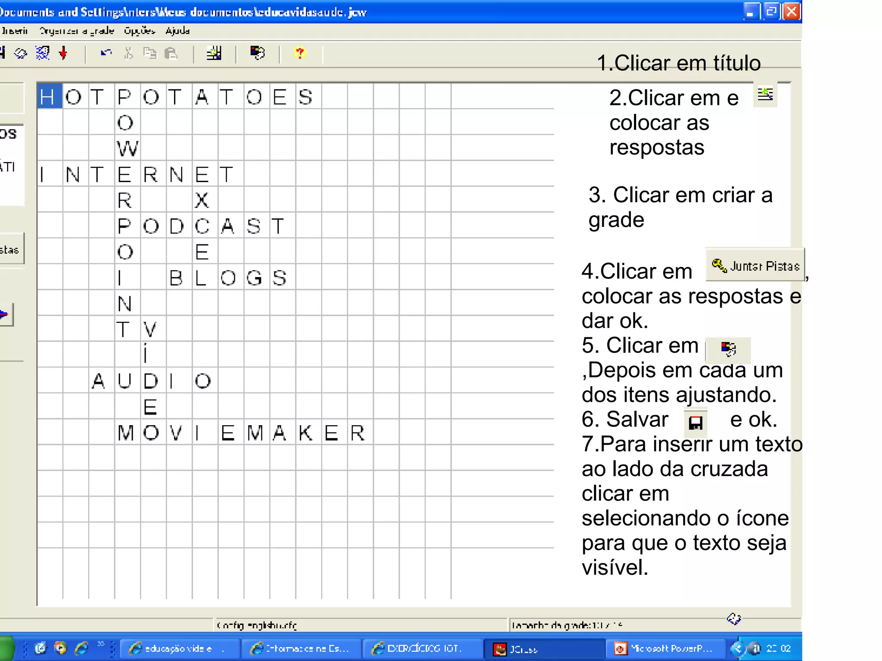This screenshot has height=661, width=882.
Task: Open the EXERCÍCIOS taskbar window
Action: [x=422, y=649]
